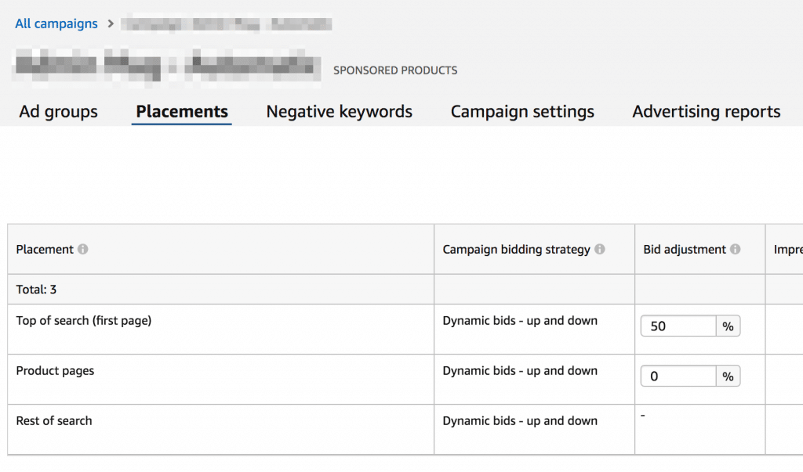
Task: Click the breadcrumb chevron after All campaigns
Action: pyautogui.click(x=111, y=23)
